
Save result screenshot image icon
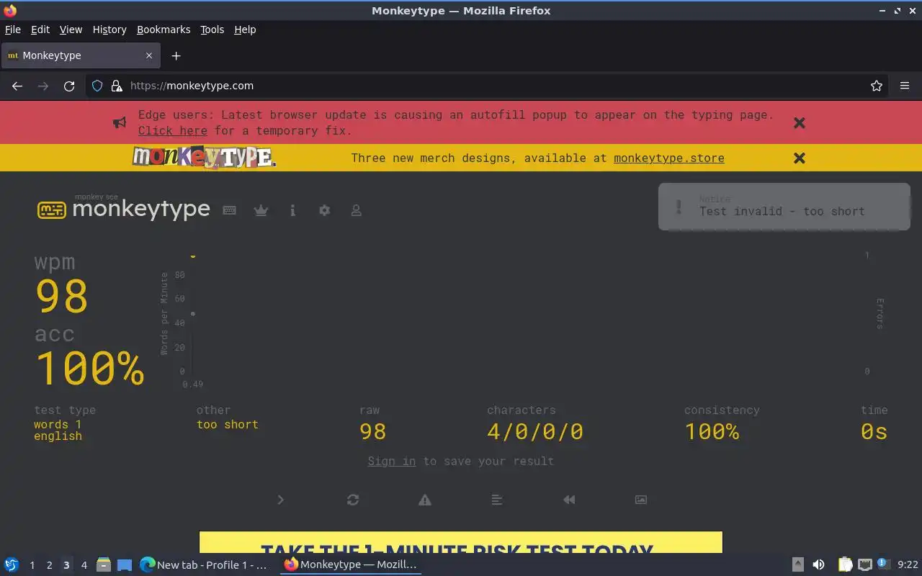[641, 500]
